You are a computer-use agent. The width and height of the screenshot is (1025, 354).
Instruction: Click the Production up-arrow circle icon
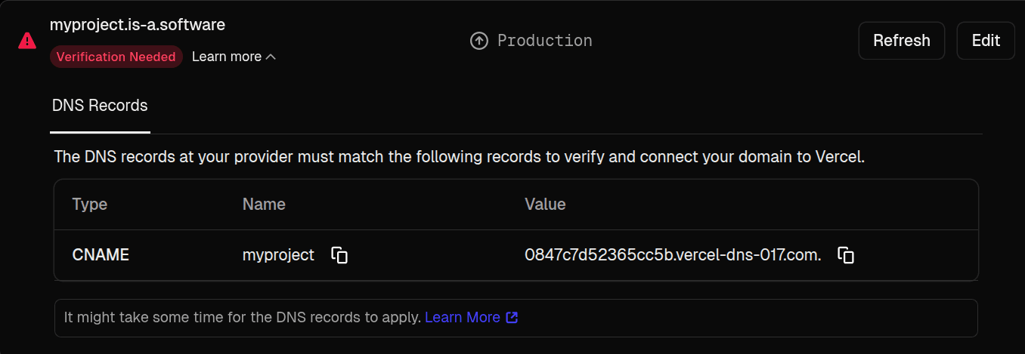478,41
